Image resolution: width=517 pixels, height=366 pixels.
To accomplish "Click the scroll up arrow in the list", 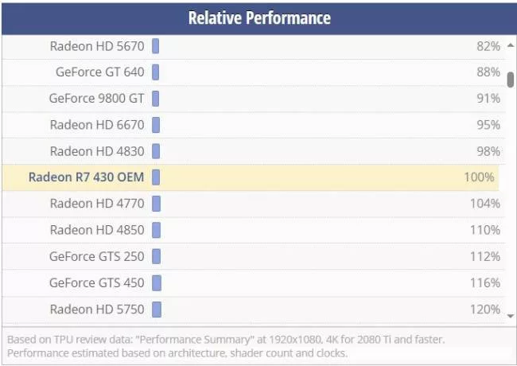I will (x=510, y=45).
